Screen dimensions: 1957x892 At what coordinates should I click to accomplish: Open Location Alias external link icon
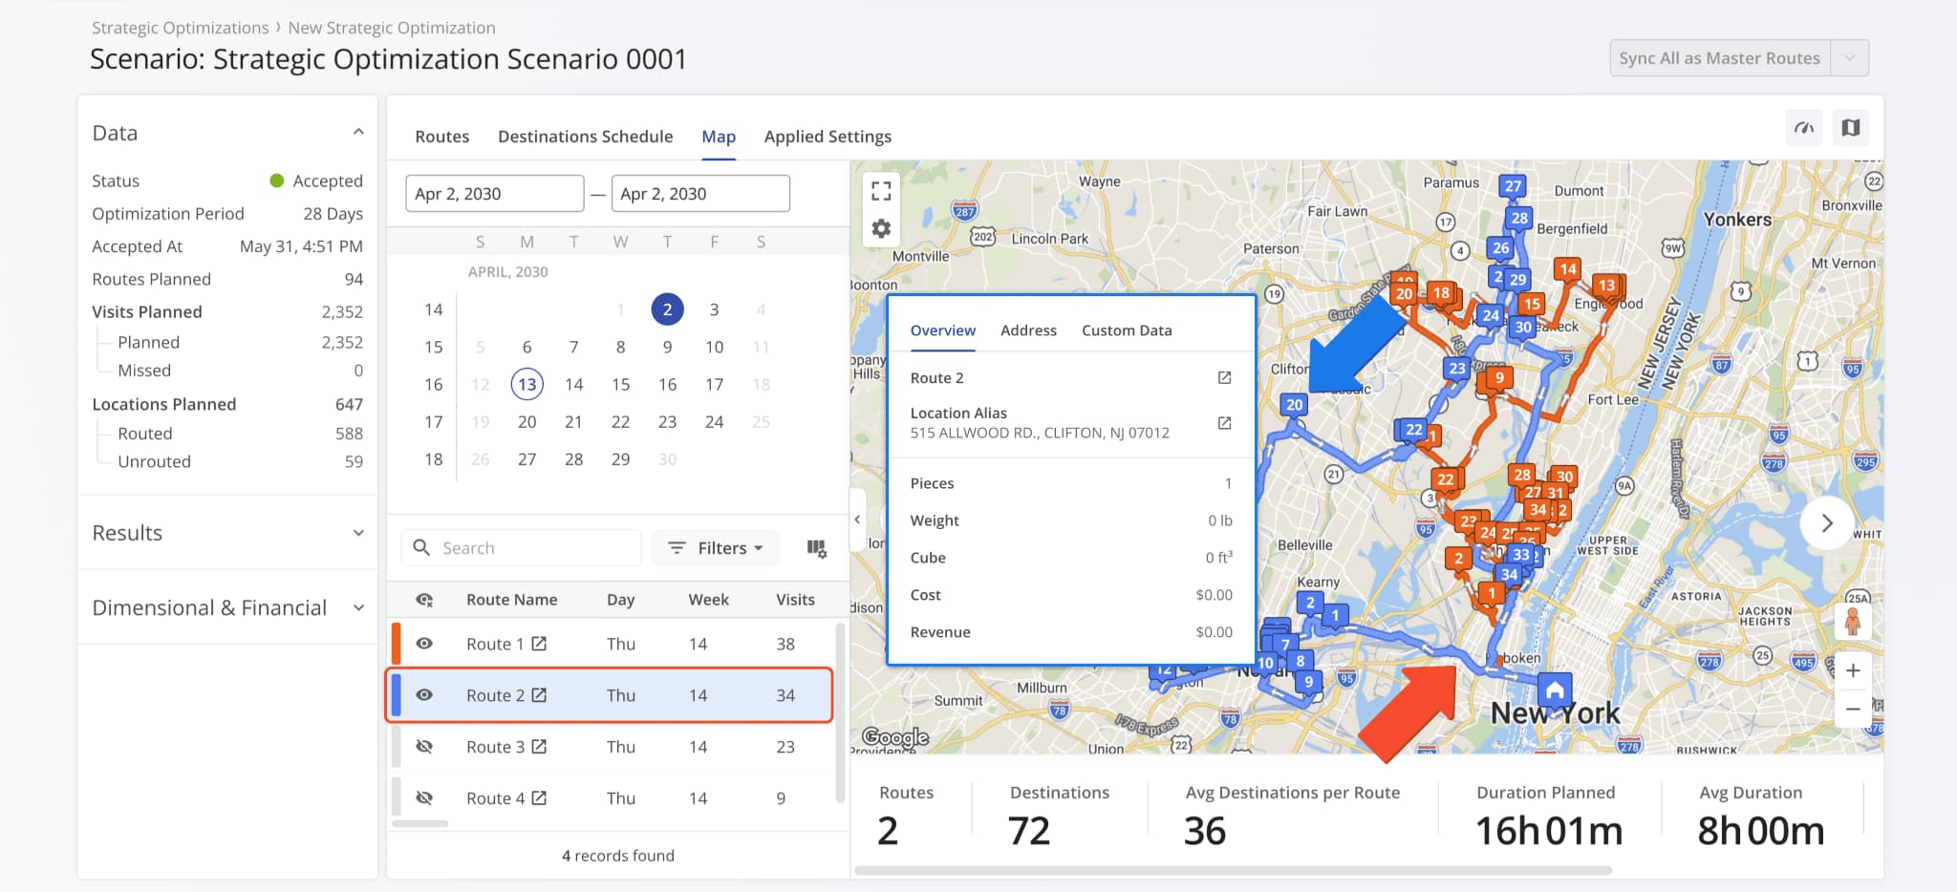pyautogui.click(x=1224, y=423)
